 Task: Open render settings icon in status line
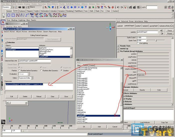pos(138,7)
